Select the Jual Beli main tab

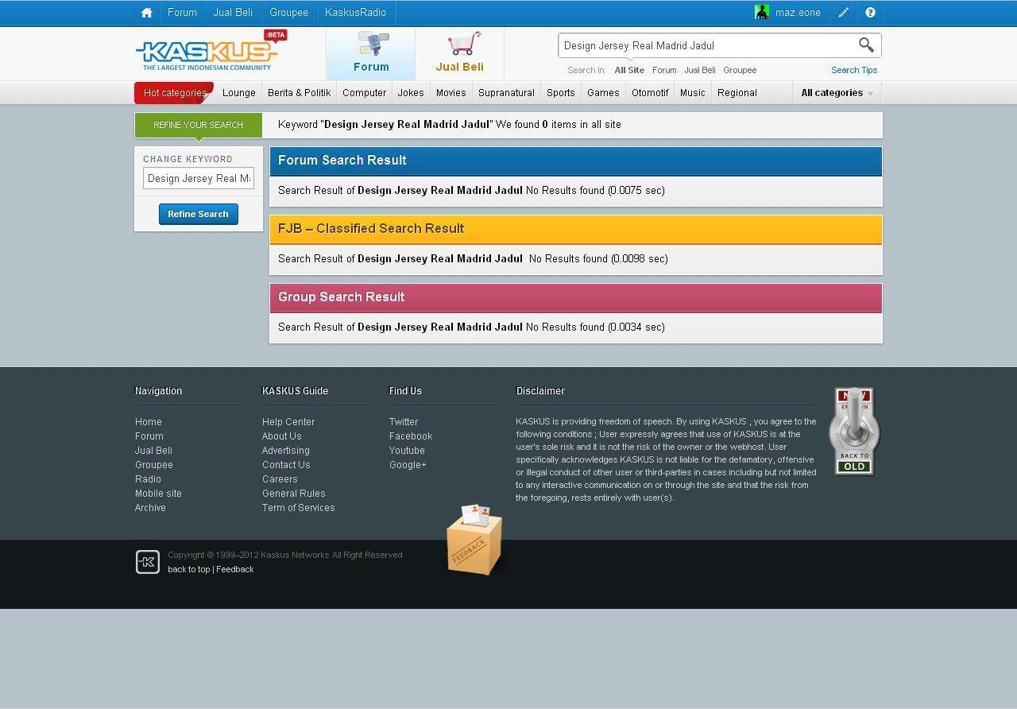[x=459, y=53]
